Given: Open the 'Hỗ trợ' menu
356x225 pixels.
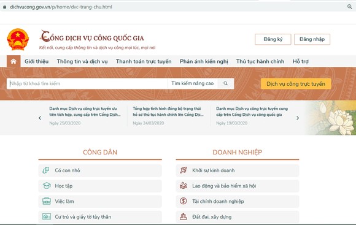Looking at the screenshot, I should coord(300,61).
